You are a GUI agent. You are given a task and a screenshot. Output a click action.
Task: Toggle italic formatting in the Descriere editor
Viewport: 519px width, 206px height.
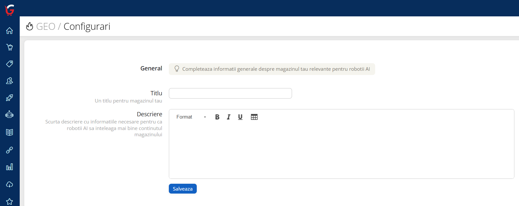(229, 117)
